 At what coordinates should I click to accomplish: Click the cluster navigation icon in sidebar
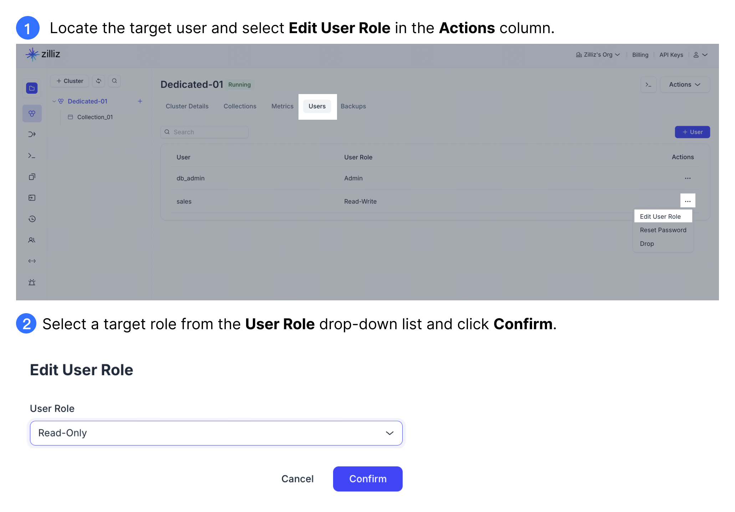pyautogui.click(x=32, y=114)
